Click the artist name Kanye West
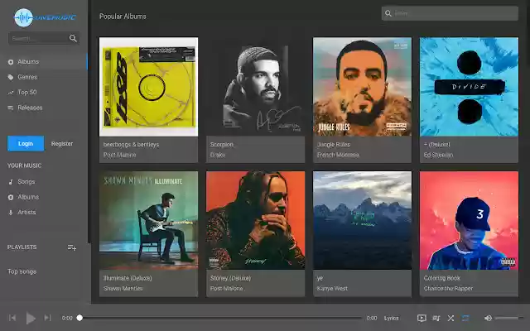The image size is (530, 331). [332, 289]
